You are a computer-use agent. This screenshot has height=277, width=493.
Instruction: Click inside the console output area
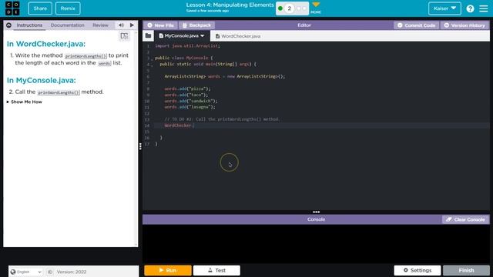tap(316, 243)
